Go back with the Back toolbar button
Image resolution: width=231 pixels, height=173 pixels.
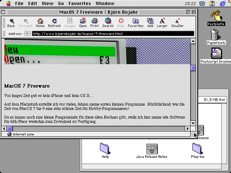click(x=11, y=23)
